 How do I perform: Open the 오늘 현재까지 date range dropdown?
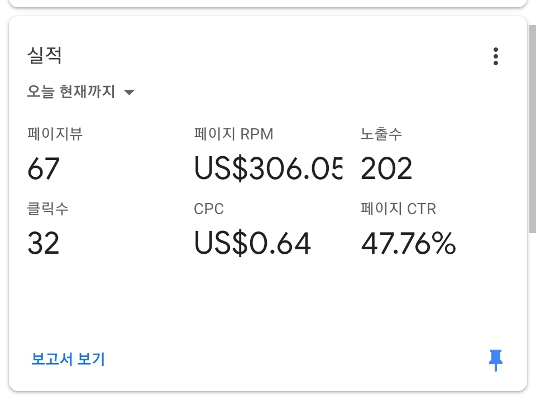coord(71,92)
